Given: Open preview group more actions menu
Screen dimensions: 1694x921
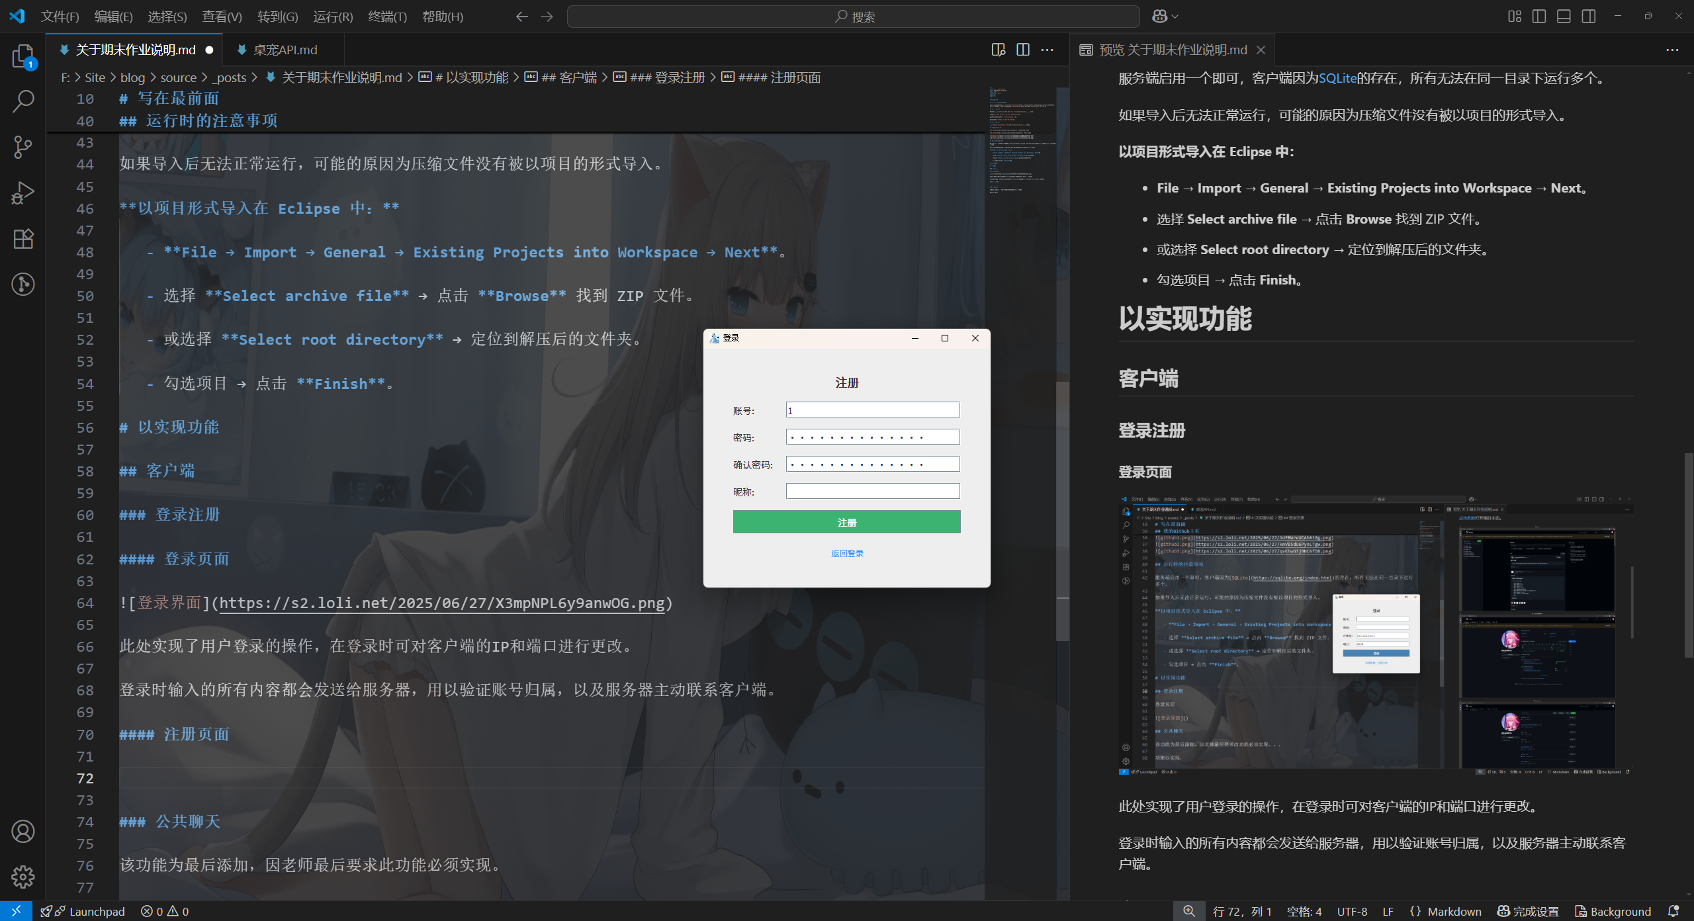Looking at the screenshot, I should click(1672, 50).
